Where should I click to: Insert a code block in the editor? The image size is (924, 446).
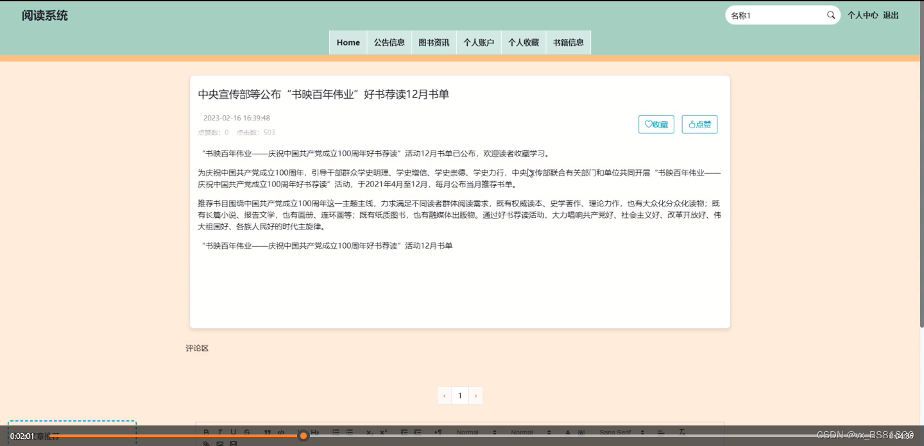281,433
